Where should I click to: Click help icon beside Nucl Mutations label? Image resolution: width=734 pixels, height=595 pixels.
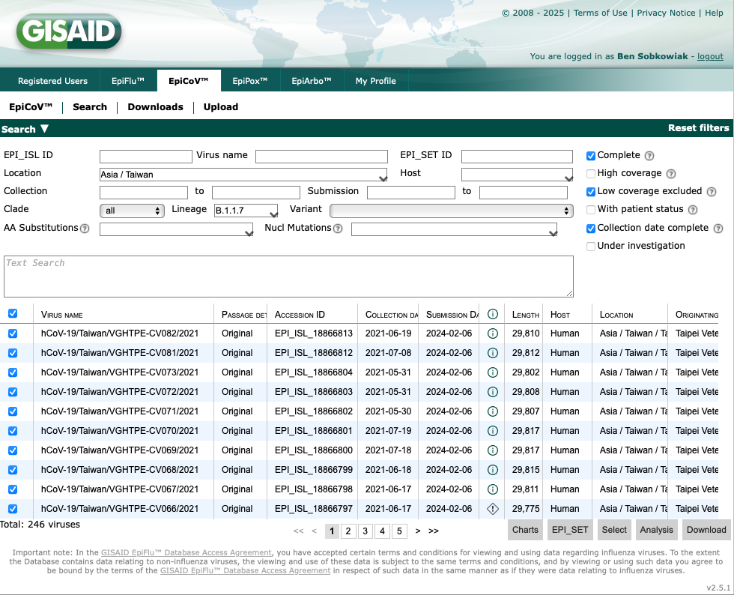338,229
